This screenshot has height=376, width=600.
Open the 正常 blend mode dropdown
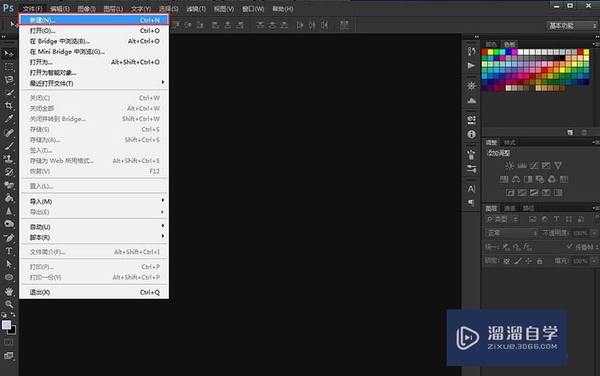[511, 233]
